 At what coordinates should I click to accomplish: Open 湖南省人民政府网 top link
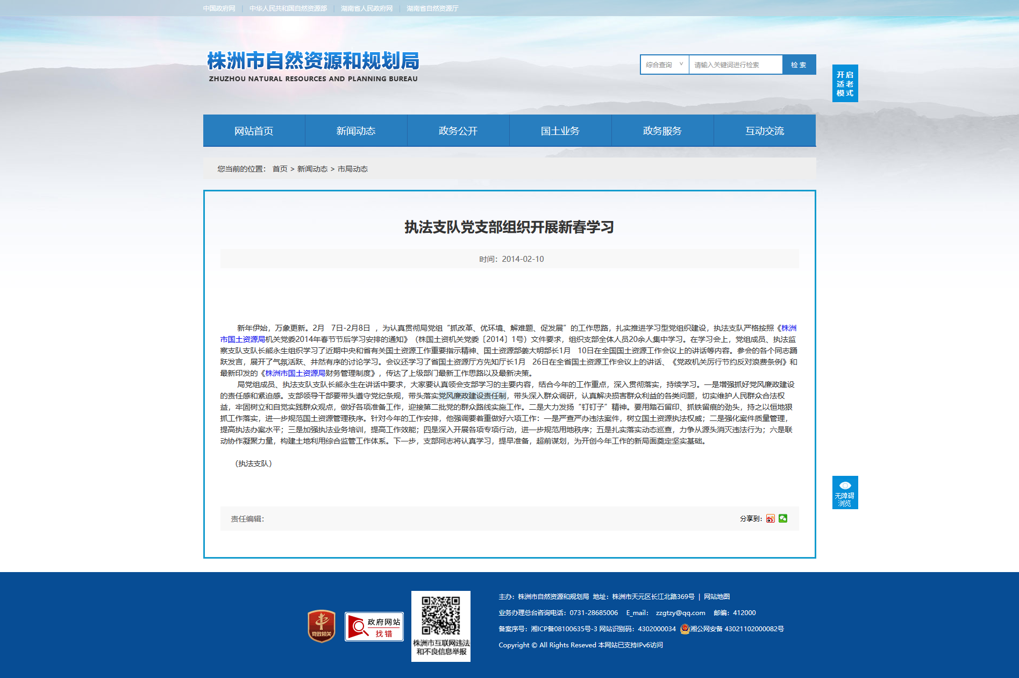(x=367, y=9)
